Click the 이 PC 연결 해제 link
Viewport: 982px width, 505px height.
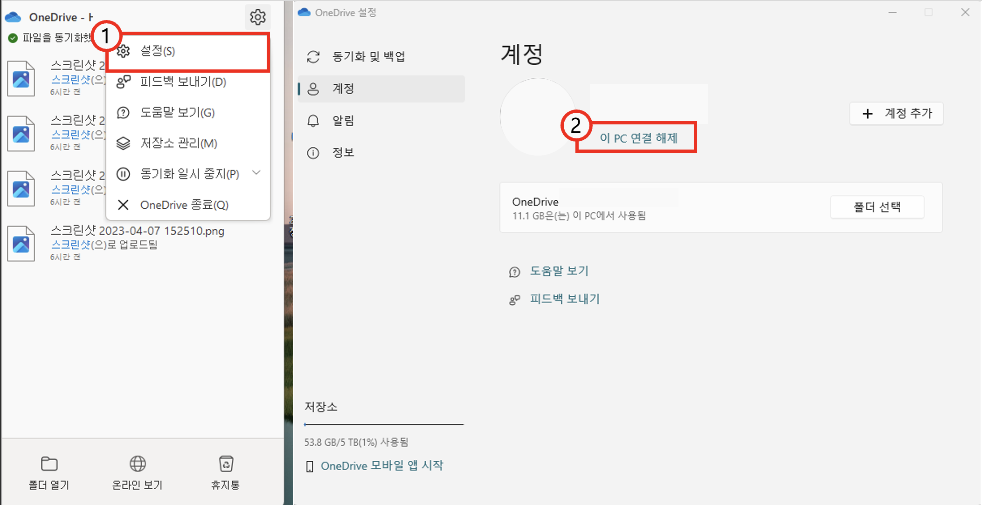point(638,138)
